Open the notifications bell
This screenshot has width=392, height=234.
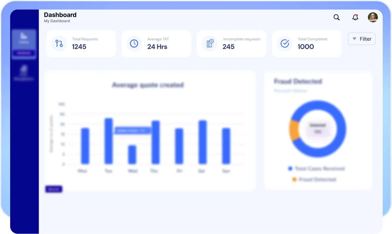355,17
